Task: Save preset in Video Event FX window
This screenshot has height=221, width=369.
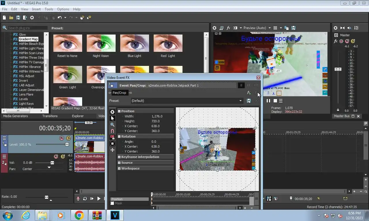Action: [x=249, y=101]
